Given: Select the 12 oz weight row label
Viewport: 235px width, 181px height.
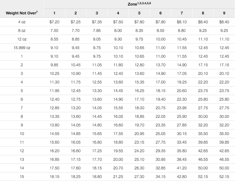Looking at the screenshot, I should (22, 39).
